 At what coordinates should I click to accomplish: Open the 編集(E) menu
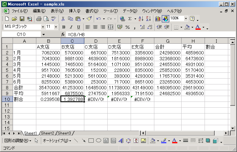click(x=39, y=11)
